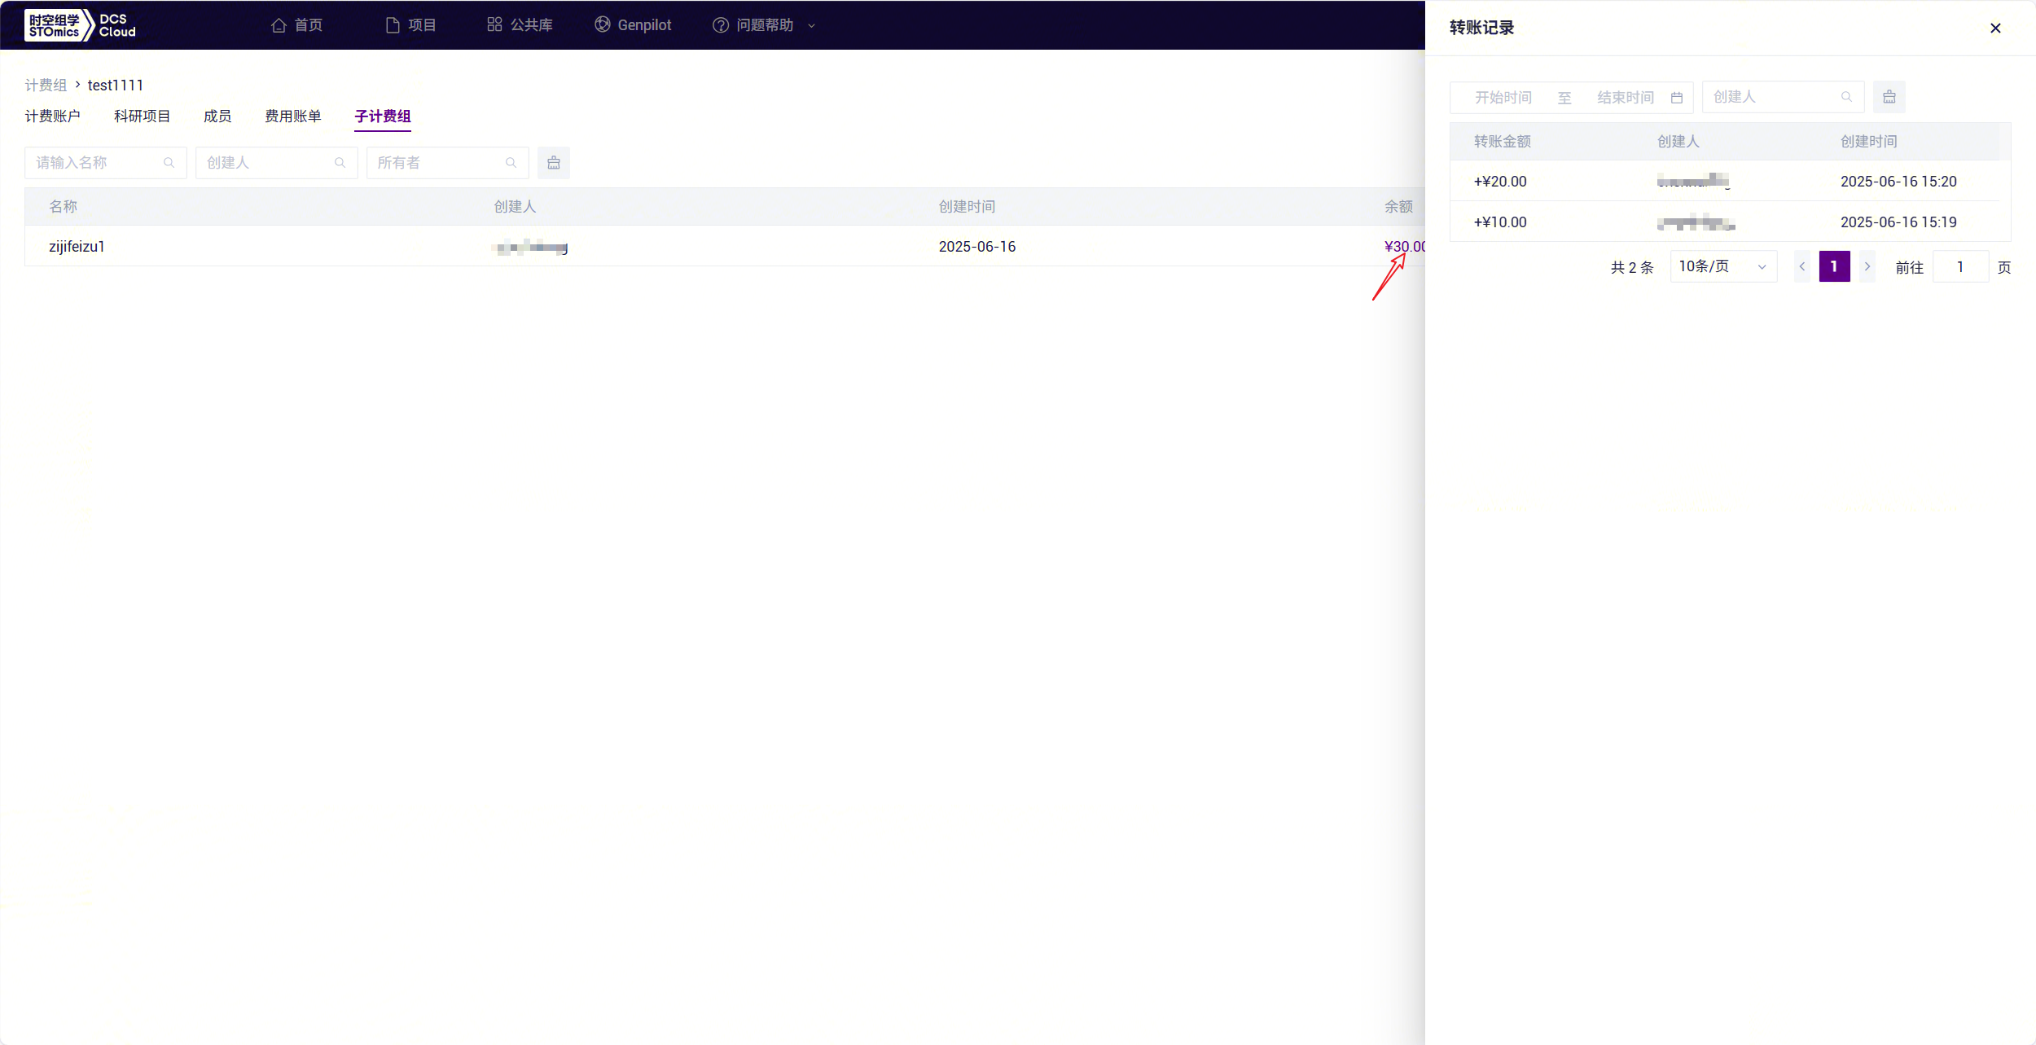The width and height of the screenshot is (2036, 1045).
Task: Focus 创建人 filter in 转账记录 panel
Action: (x=1784, y=97)
